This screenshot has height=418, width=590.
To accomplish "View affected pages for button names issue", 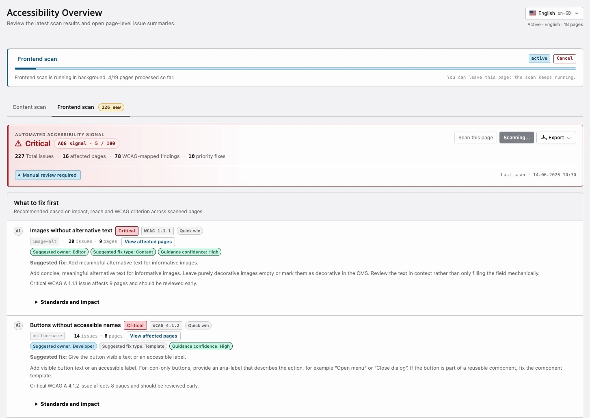I will coord(153,336).
